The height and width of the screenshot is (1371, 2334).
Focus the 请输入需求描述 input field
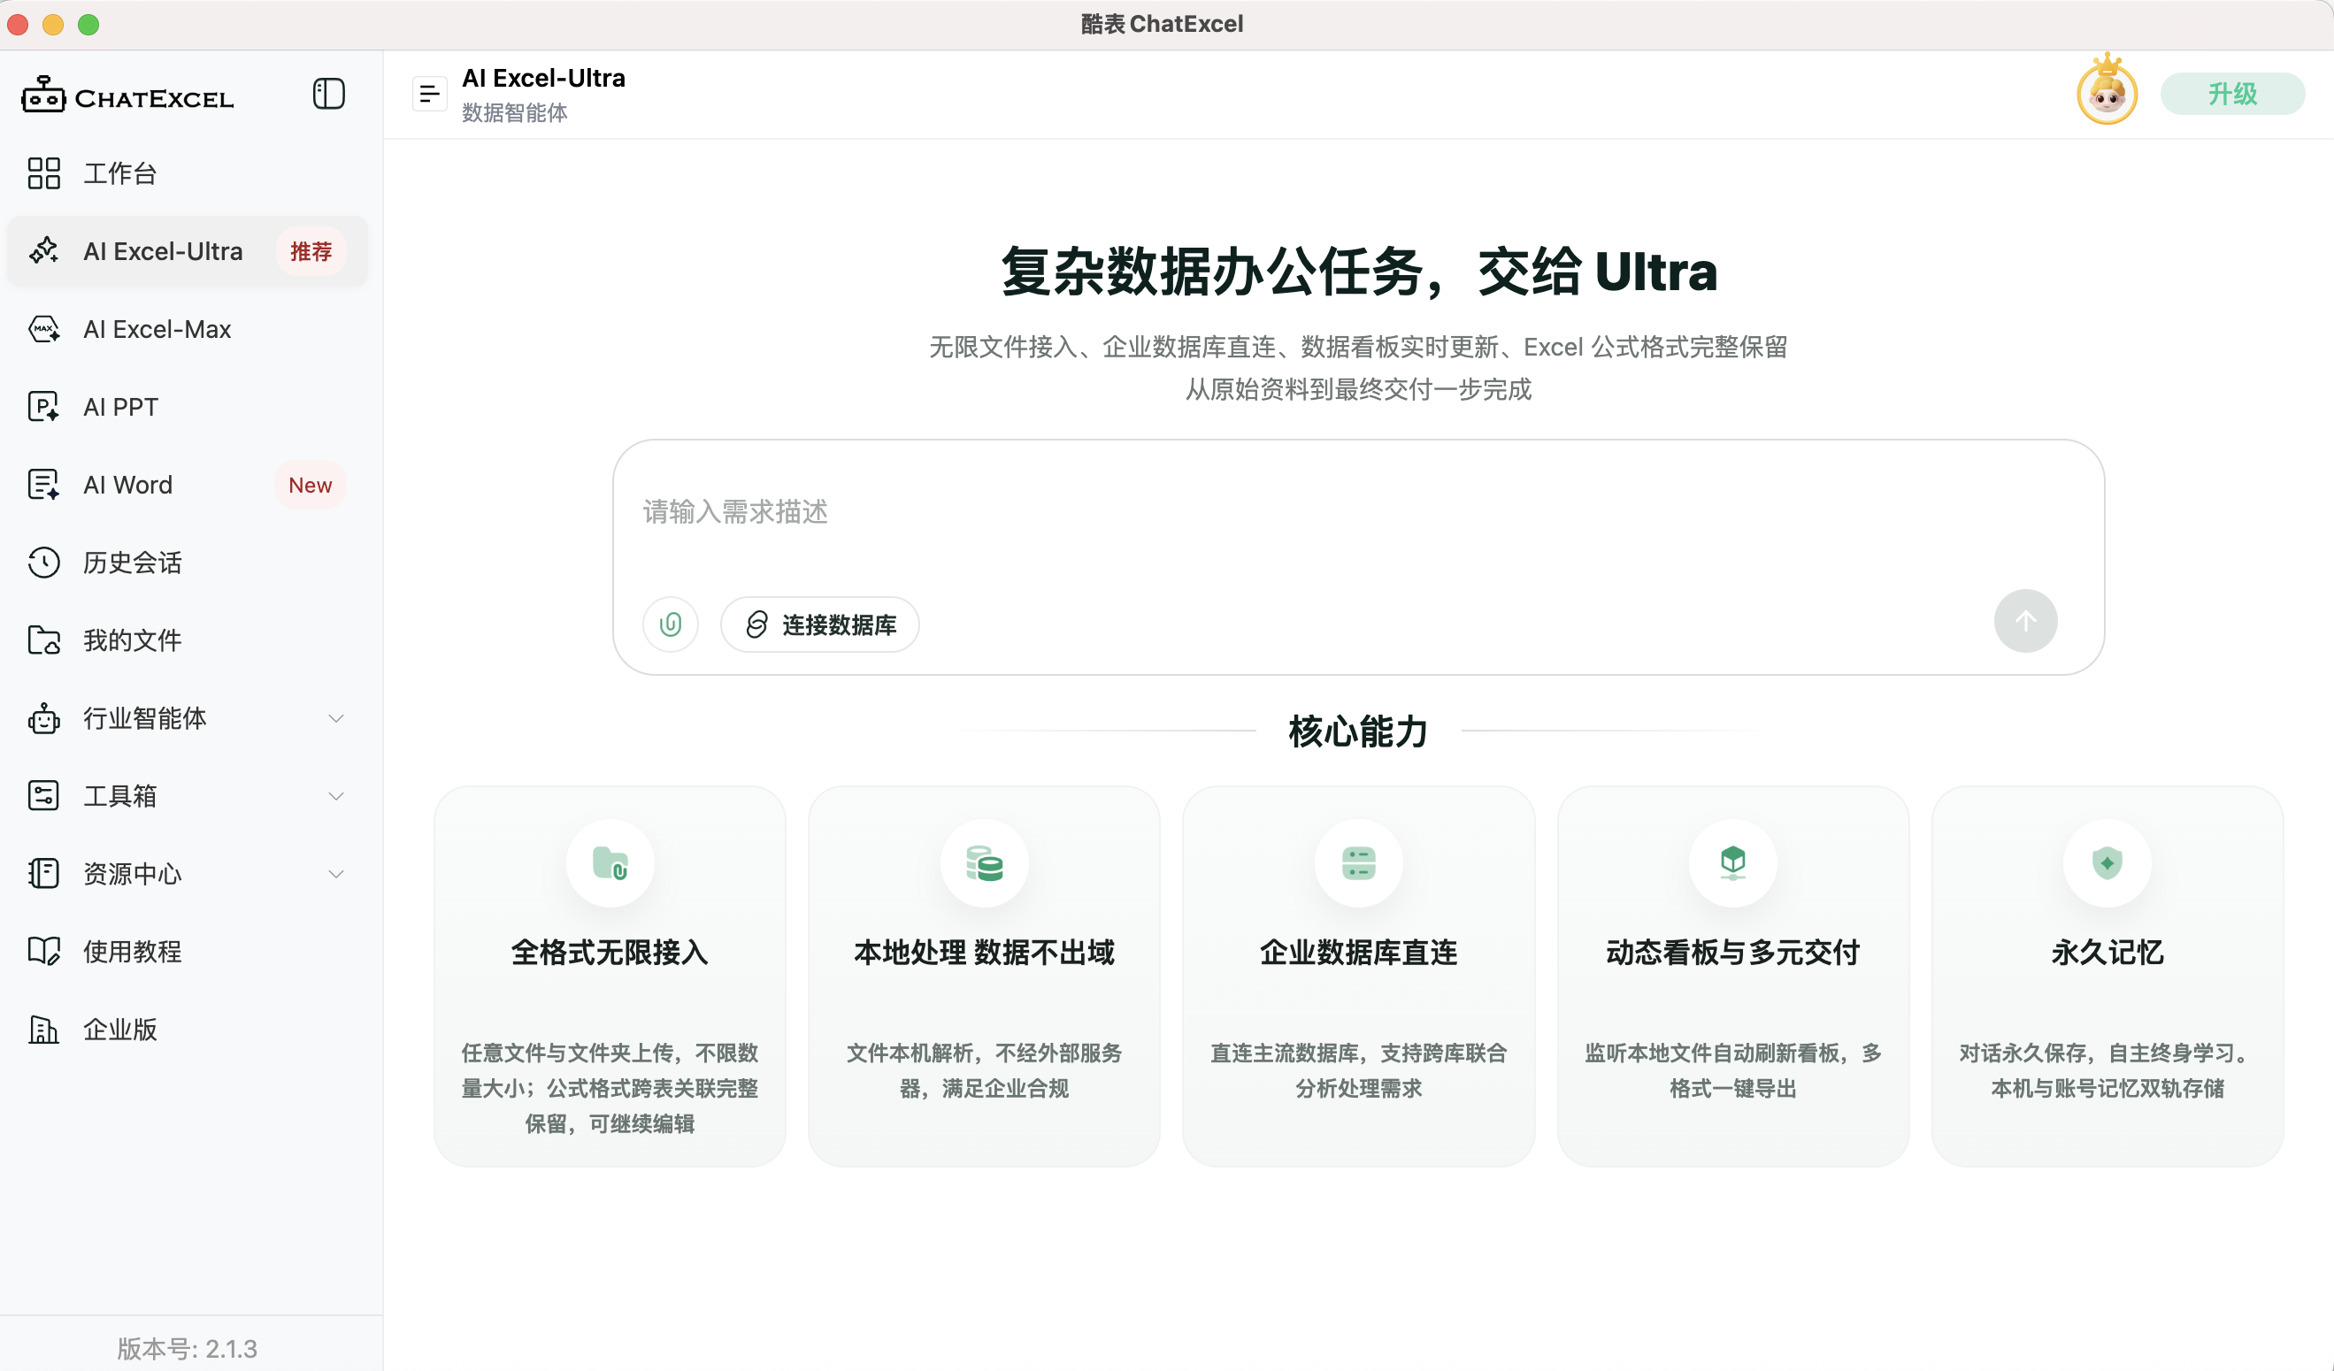pos(1358,512)
